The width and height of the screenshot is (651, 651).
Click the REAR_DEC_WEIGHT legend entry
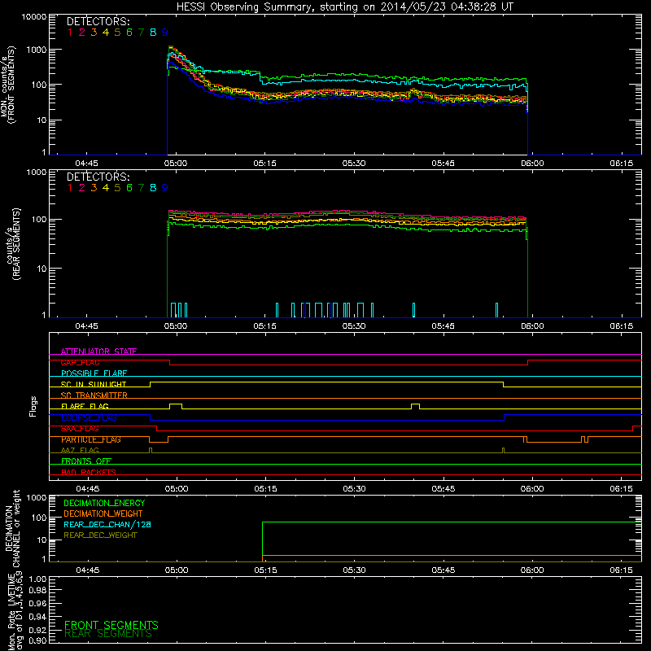pos(100,535)
